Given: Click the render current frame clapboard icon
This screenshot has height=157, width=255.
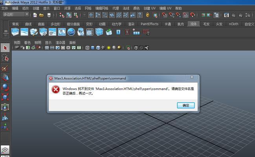Looking at the screenshot, I should 233,15.
